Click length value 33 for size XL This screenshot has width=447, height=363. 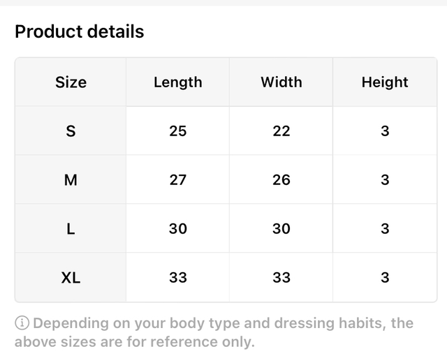click(178, 278)
